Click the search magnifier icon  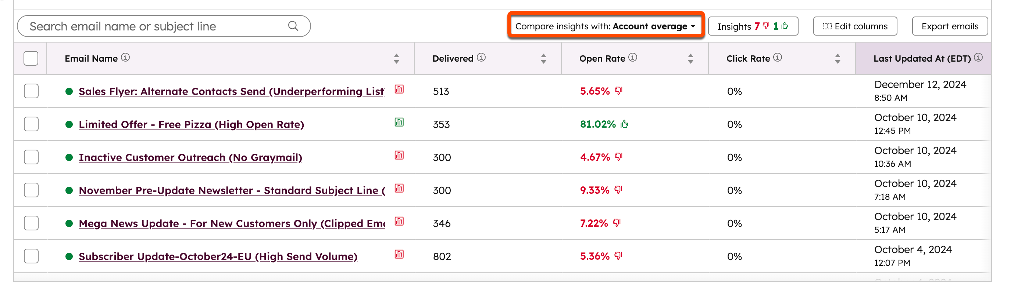pos(293,26)
